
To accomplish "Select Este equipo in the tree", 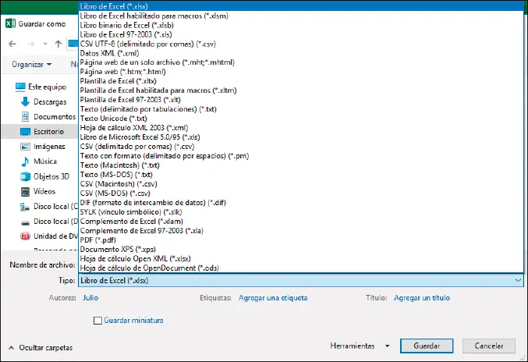I will (47, 87).
